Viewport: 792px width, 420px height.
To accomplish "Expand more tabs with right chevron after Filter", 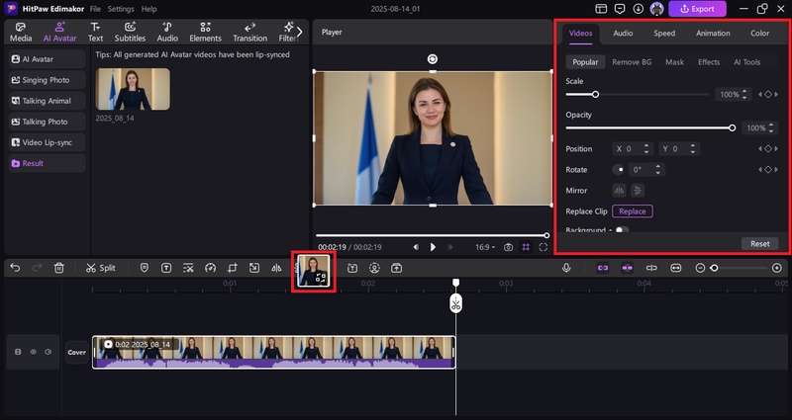I will 299,32.
